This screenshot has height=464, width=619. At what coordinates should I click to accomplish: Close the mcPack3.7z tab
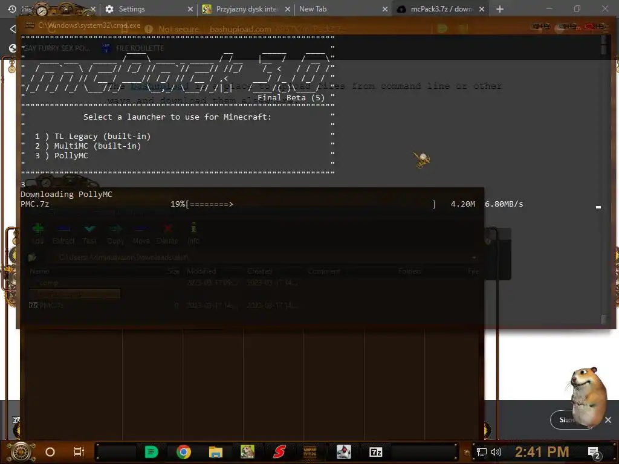pyautogui.click(x=482, y=9)
